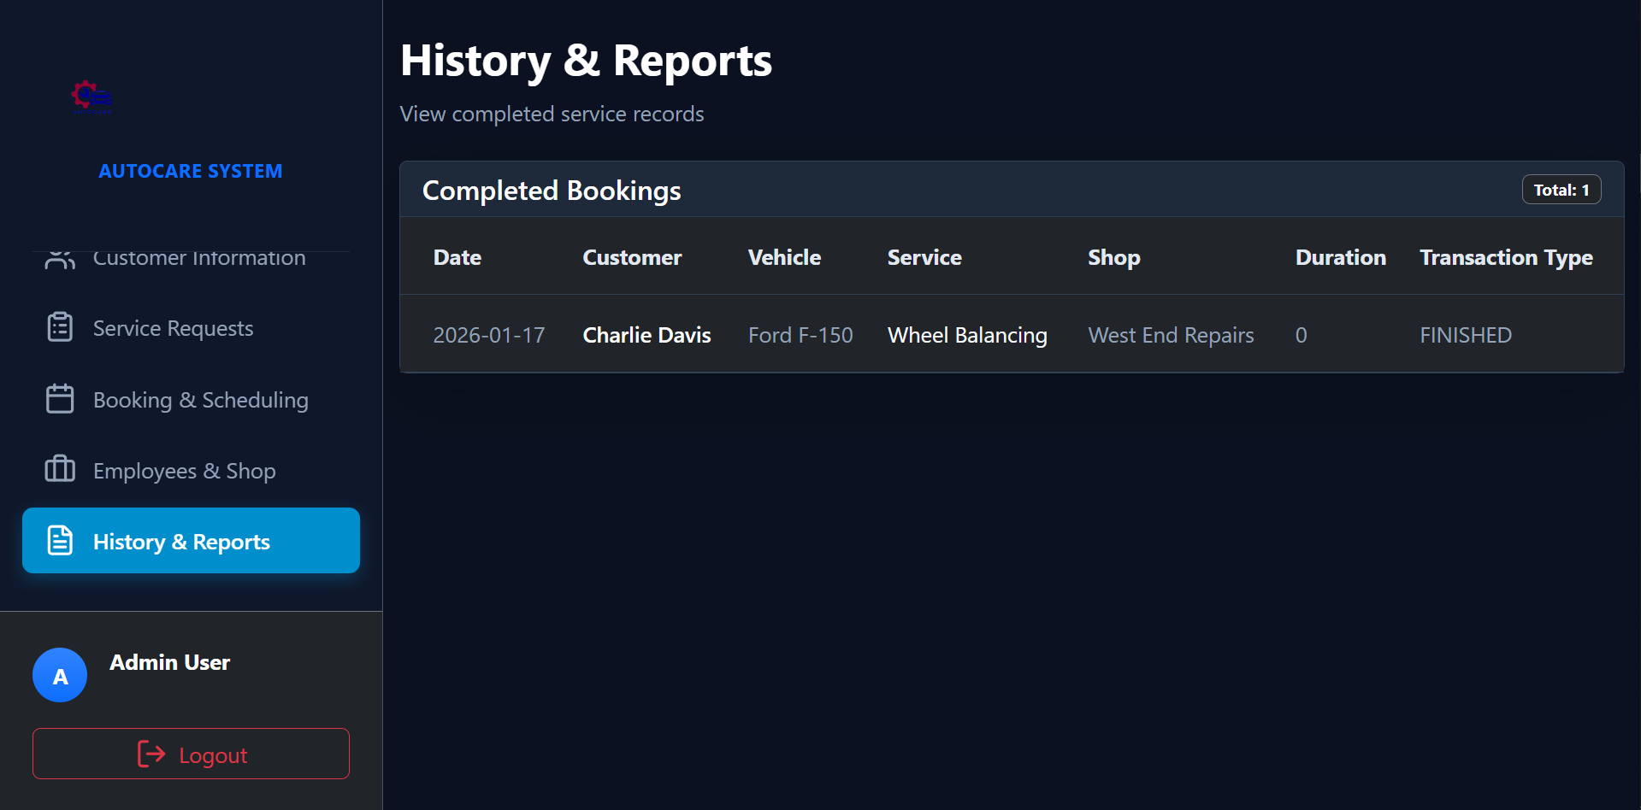Click the Admin User name label

170,662
